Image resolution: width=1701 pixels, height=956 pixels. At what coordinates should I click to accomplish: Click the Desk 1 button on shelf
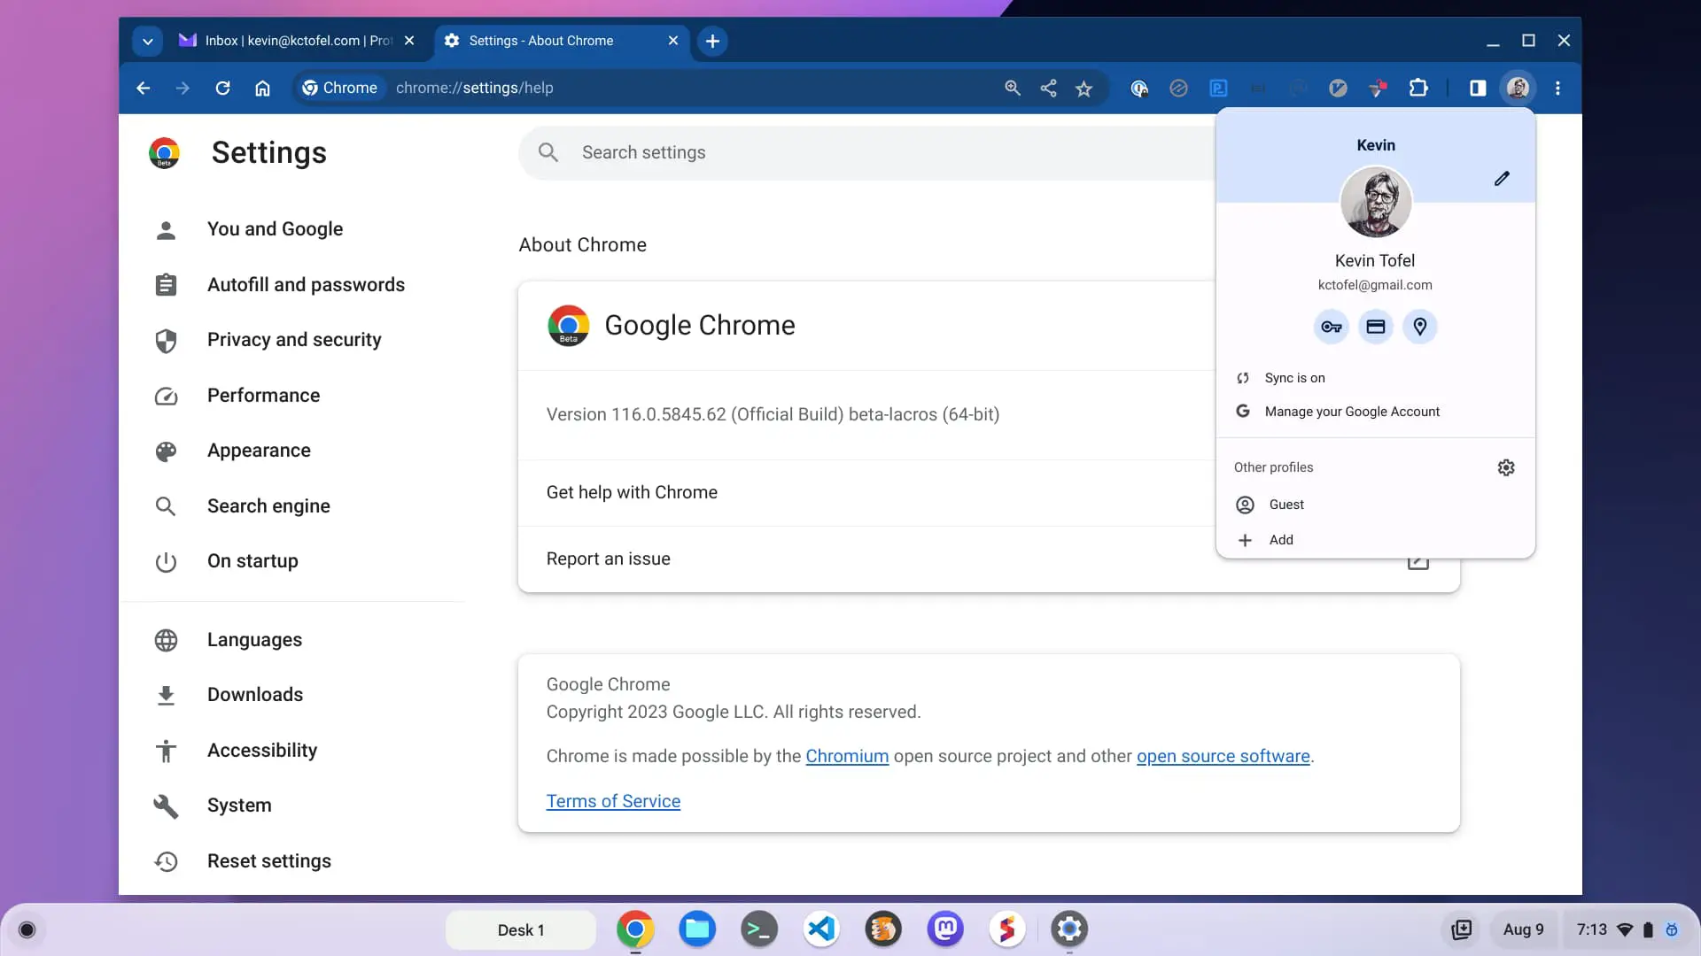point(521,929)
